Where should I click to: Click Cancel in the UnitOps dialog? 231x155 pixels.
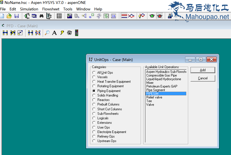203,78
